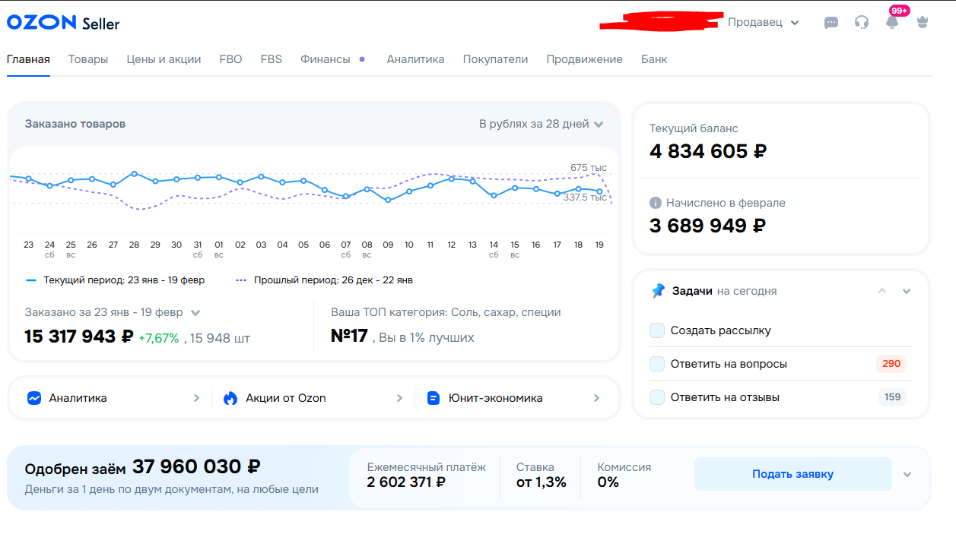
Task: Click the 159 reviews counter badge
Action: tap(892, 397)
